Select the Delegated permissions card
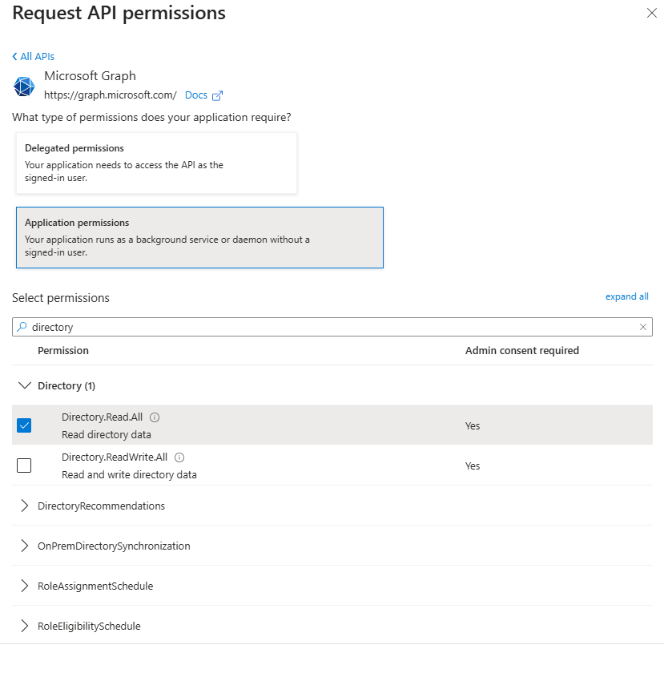This screenshot has height=673, width=664. coord(156,163)
